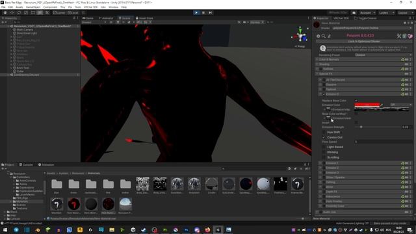The height and width of the screenshot is (234, 416).
Task: Click the Poiyomi tools wrench icon
Action: click(398, 36)
